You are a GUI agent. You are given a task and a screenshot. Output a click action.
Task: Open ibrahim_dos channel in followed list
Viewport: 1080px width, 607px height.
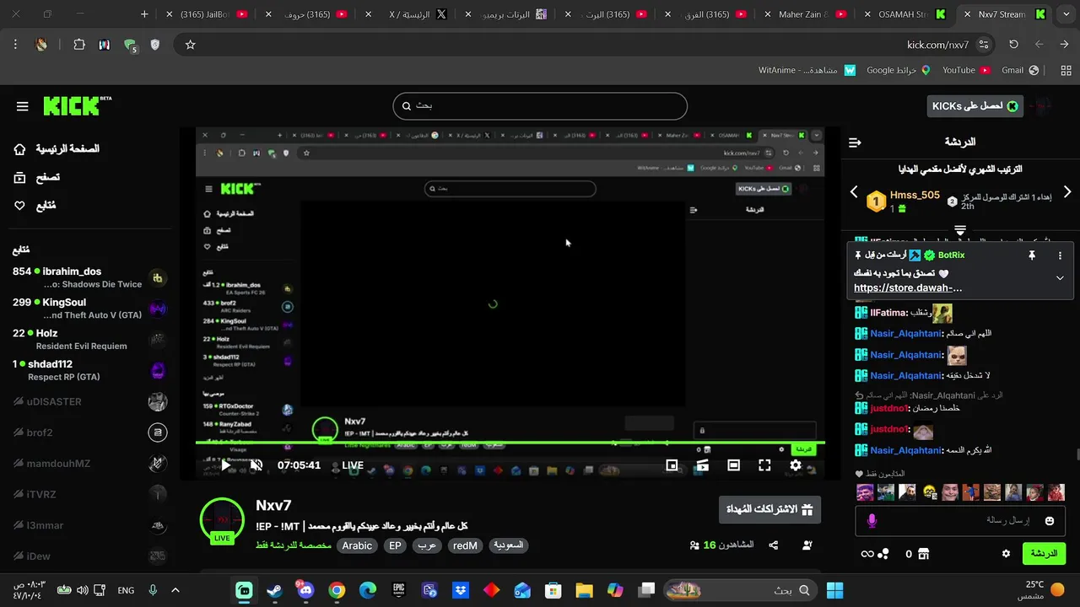tap(89, 277)
